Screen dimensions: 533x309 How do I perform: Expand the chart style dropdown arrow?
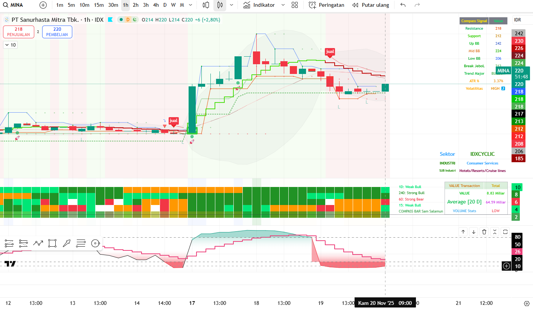pyautogui.click(x=231, y=5)
